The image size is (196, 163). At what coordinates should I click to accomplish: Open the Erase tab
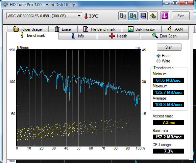(x=63, y=29)
